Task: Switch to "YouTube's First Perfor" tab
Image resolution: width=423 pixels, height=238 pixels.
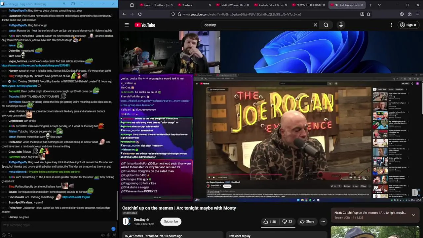Action: tap(271, 5)
